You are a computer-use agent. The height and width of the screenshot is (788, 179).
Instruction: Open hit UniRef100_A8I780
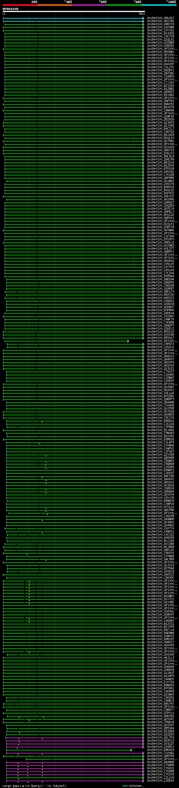point(161,21)
